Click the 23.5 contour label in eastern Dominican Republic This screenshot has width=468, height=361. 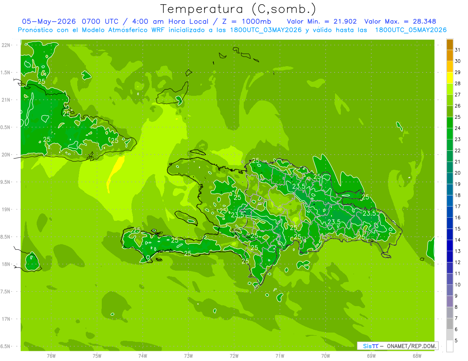[369, 213]
